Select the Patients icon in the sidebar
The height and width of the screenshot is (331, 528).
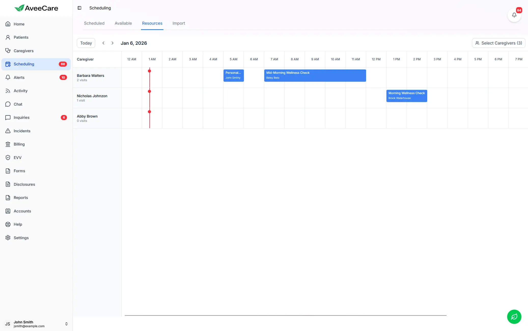[x=8, y=37]
